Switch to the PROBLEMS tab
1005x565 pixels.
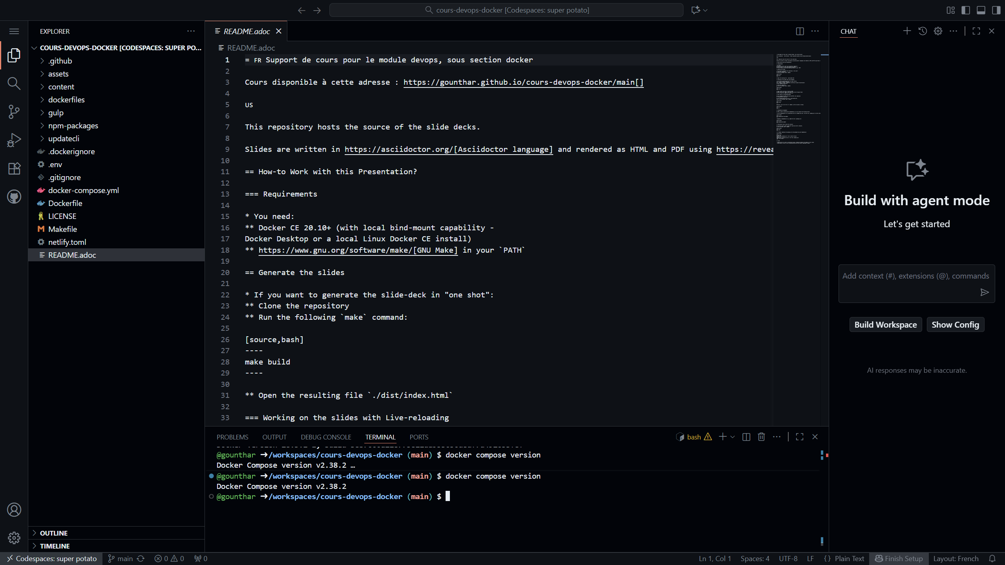[x=232, y=437]
